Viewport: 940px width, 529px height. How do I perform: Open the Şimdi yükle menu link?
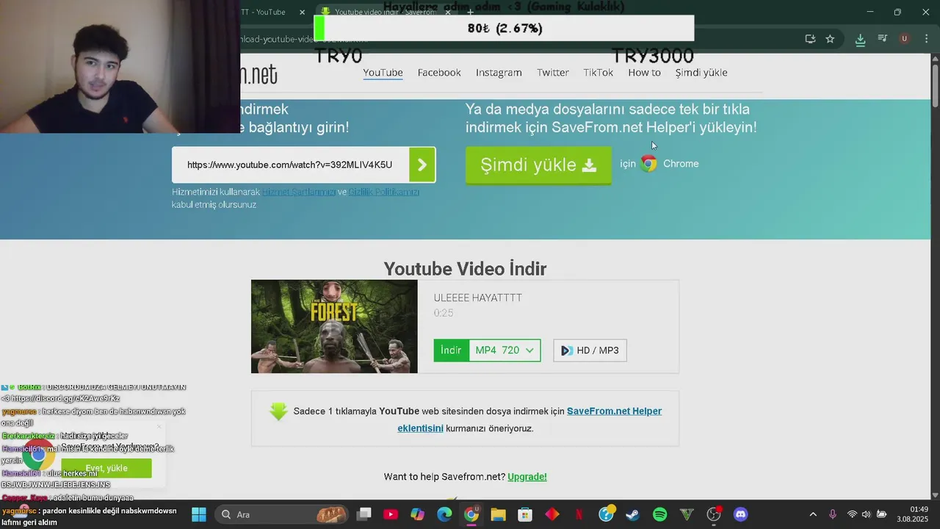[x=701, y=72]
